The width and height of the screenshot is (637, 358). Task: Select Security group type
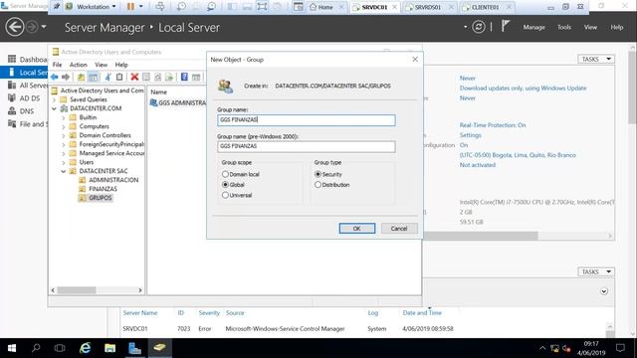[318, 174]
